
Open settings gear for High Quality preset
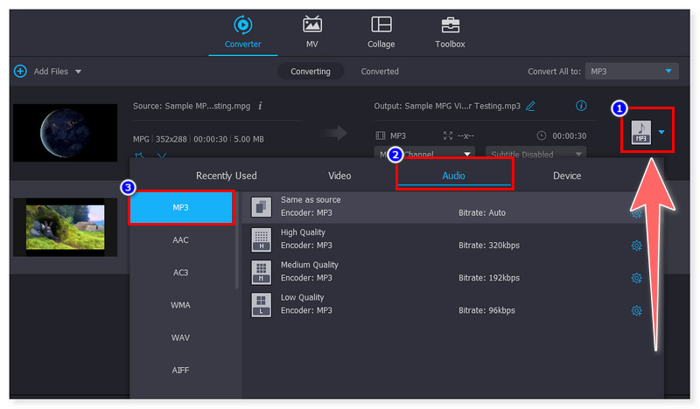pos(636,246)
